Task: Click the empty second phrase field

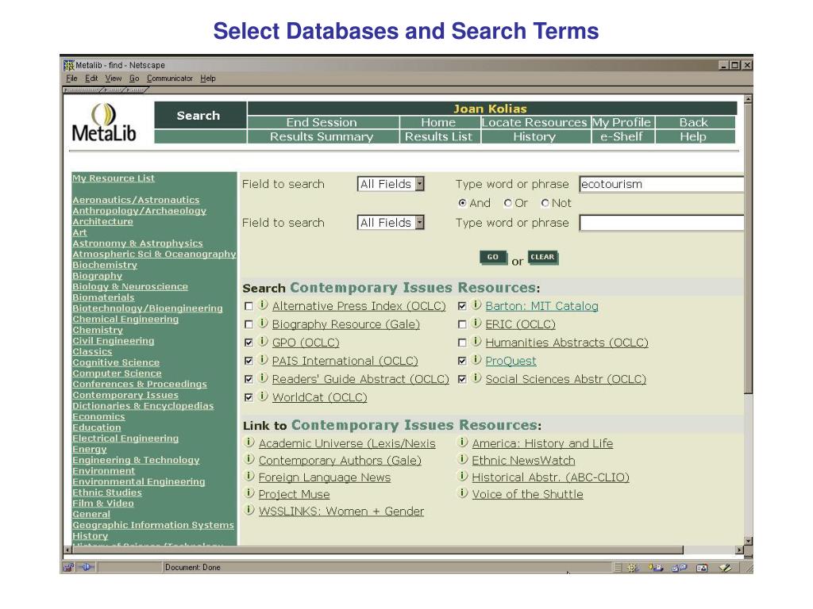Action: pos(661,223)
